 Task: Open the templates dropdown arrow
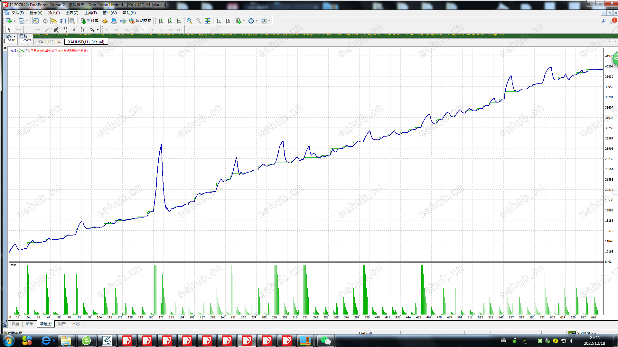[x=269, y=21]
